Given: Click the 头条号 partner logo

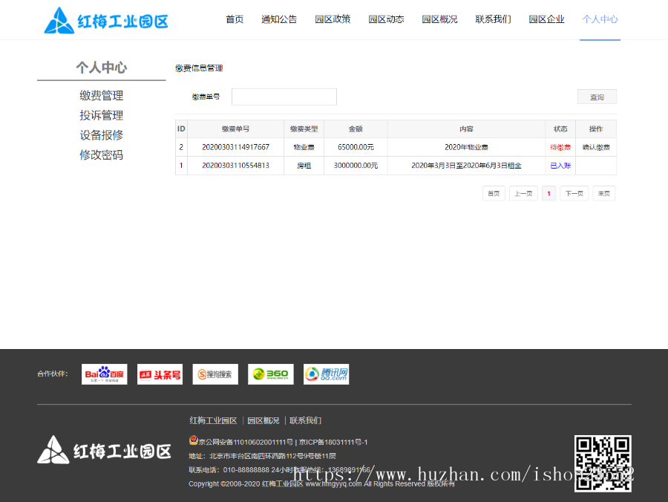Looking at the screenshot, I should click(x=160, y=374).
